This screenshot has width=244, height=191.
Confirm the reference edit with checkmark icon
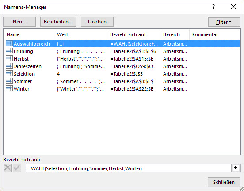tap(17, 168)
